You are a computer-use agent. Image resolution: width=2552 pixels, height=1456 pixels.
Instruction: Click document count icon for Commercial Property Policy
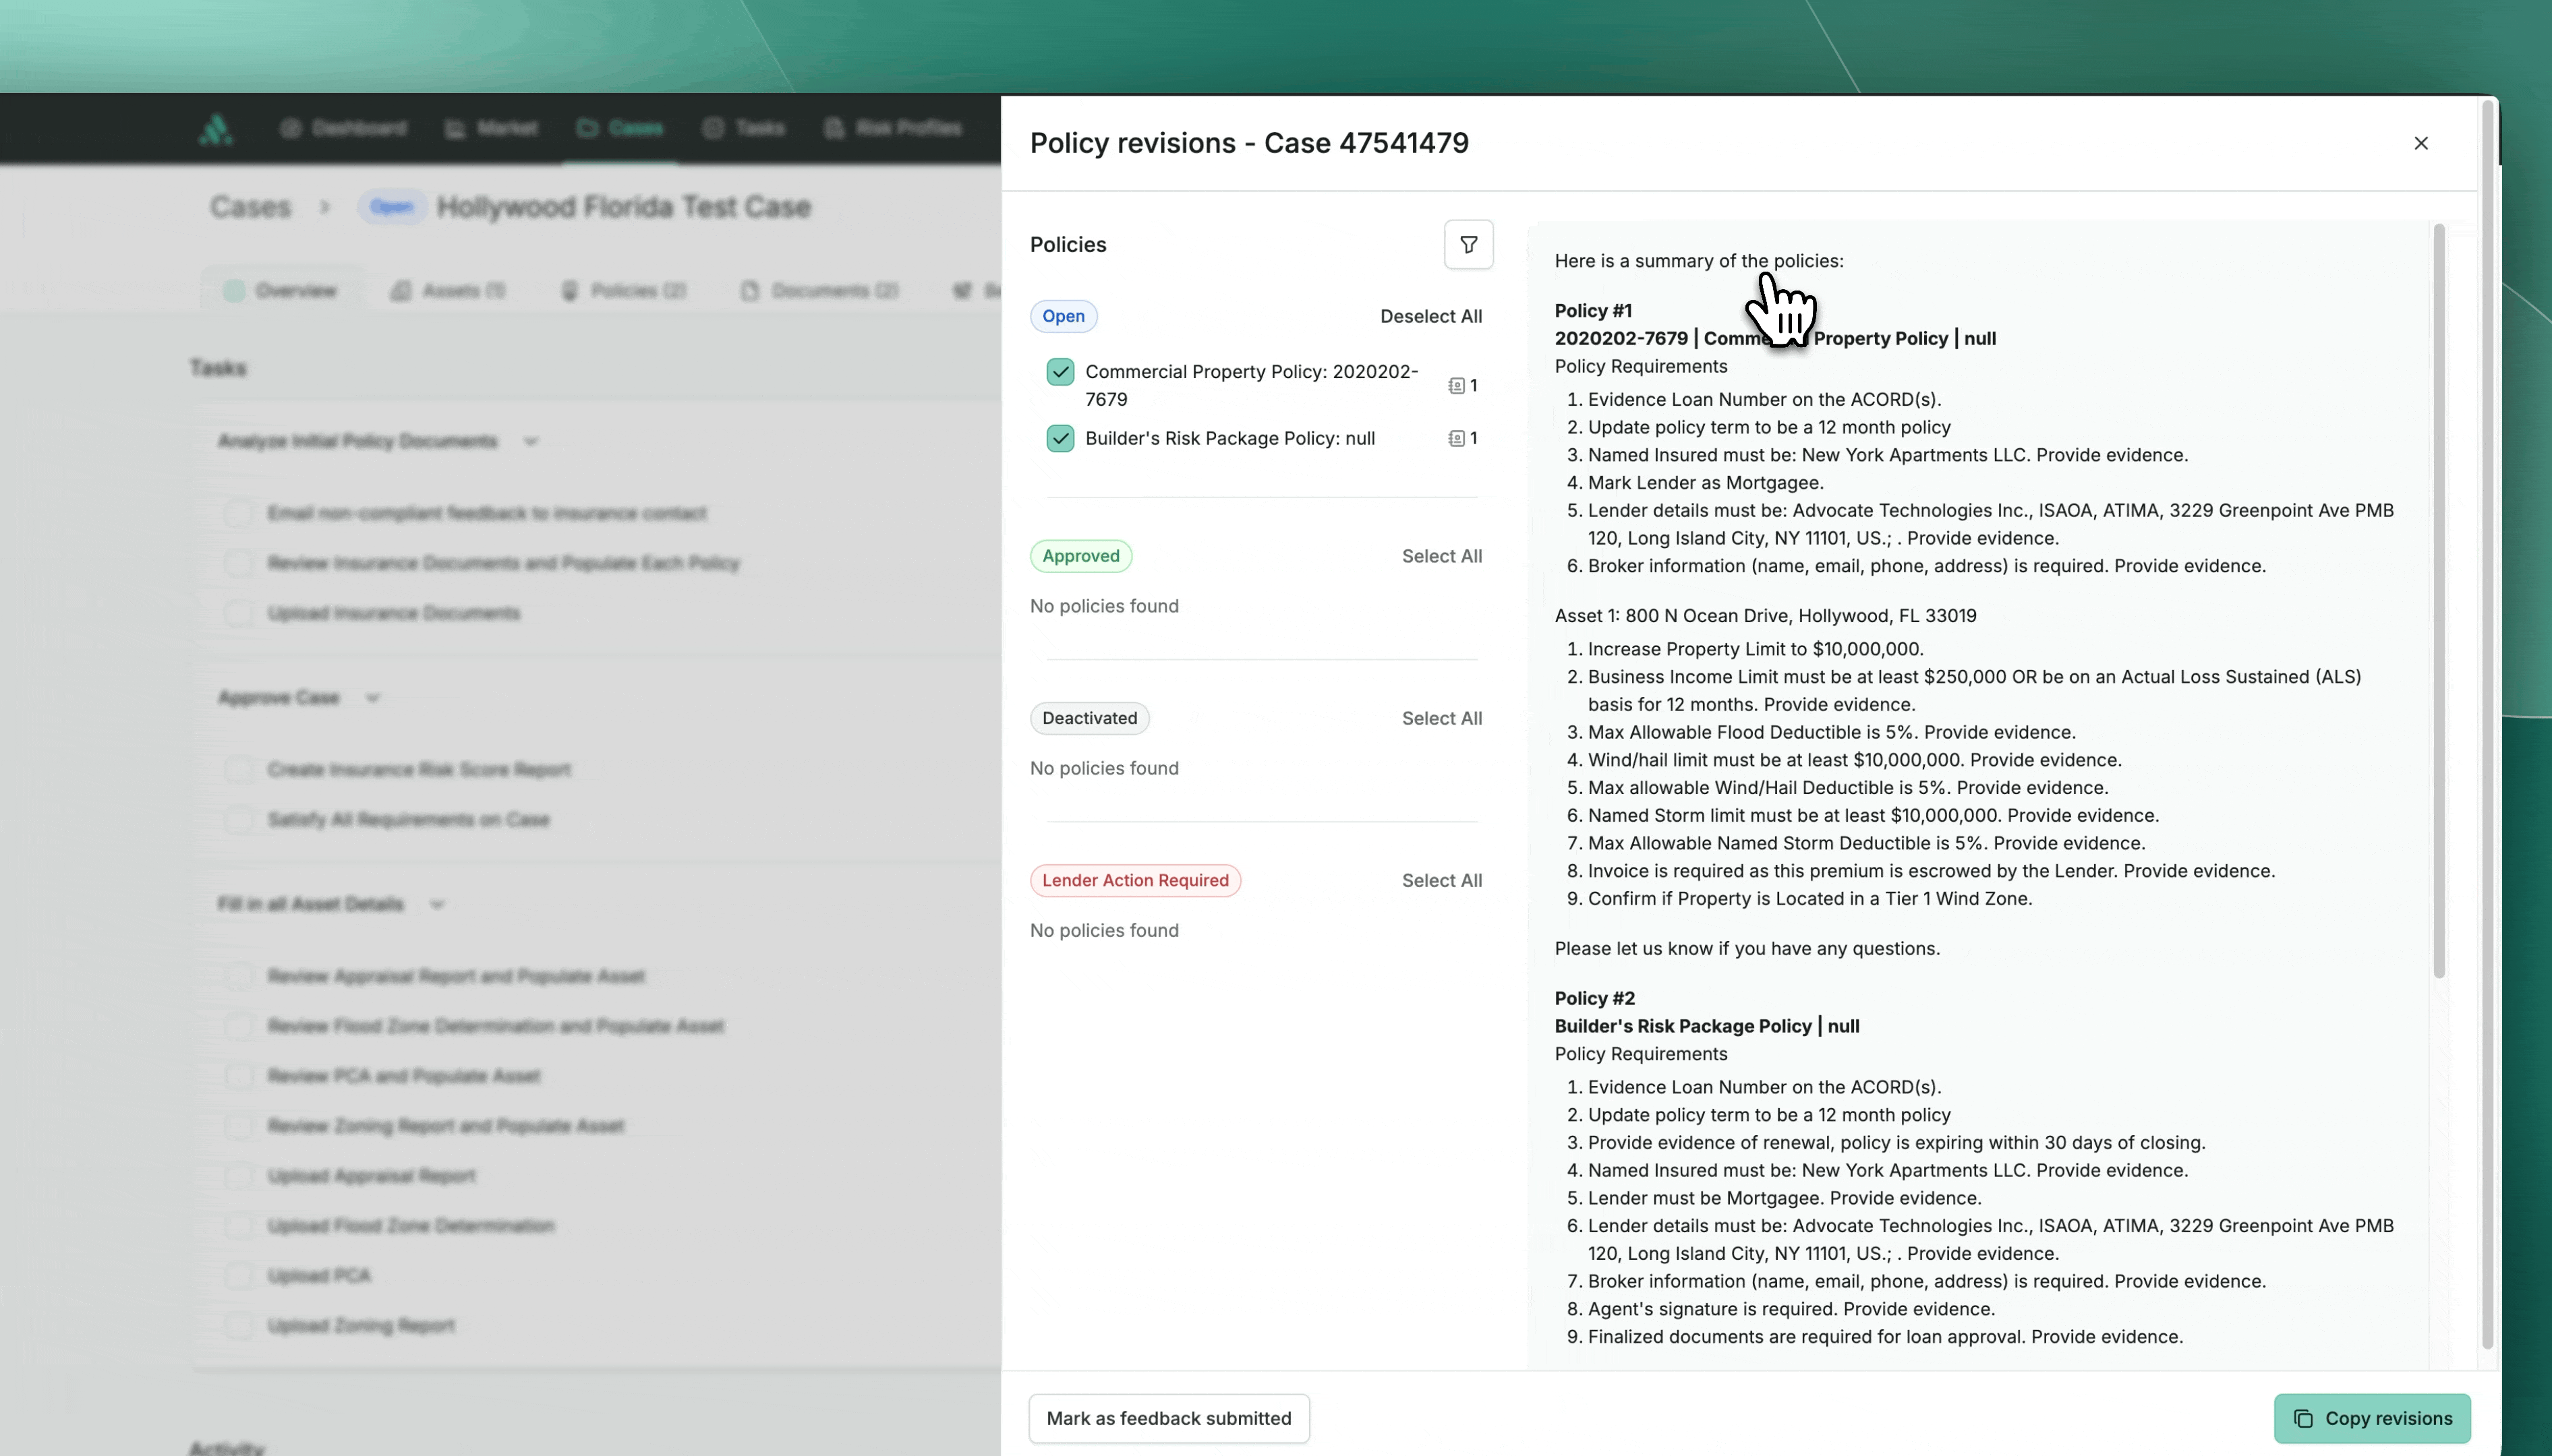coord(1457,385)
